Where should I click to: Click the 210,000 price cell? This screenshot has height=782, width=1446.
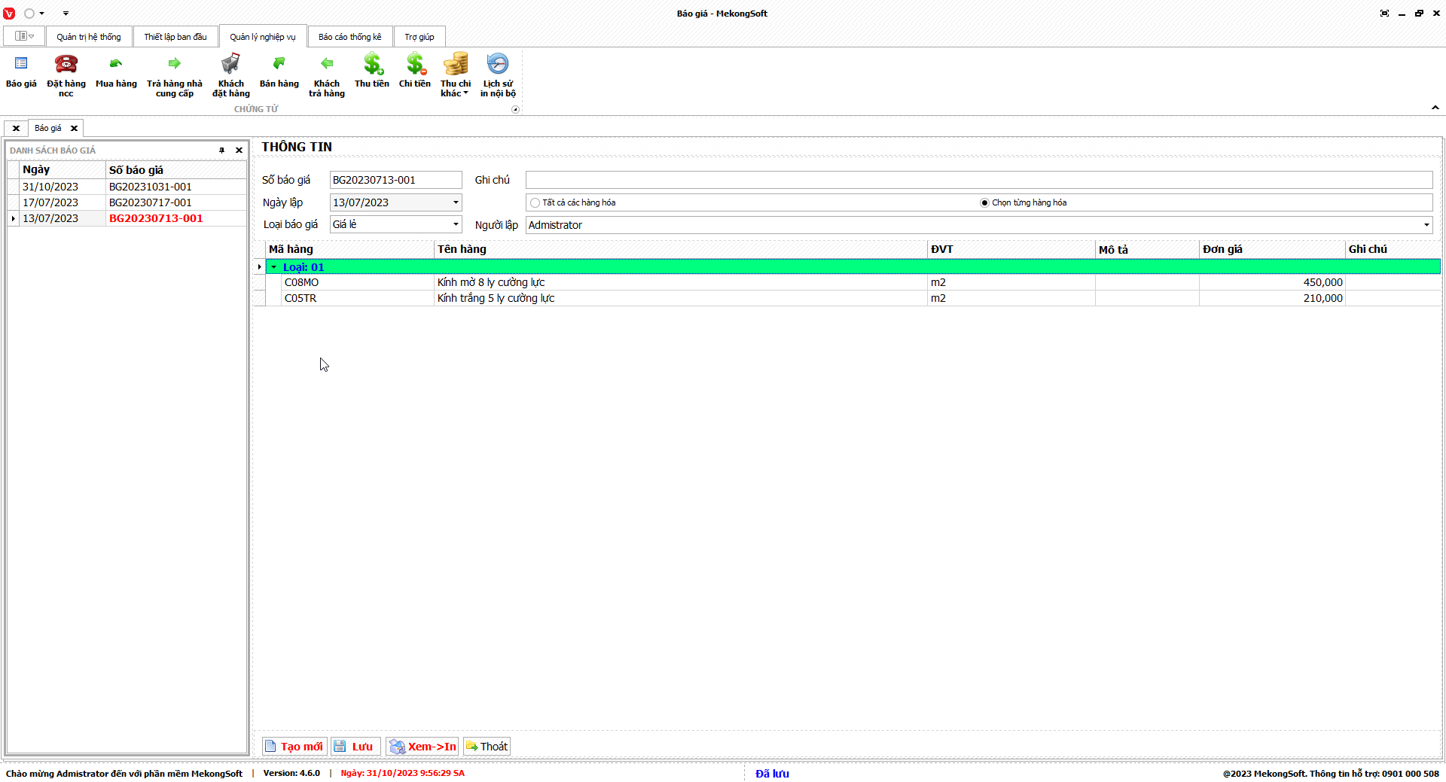click(x=1272, y=298)
